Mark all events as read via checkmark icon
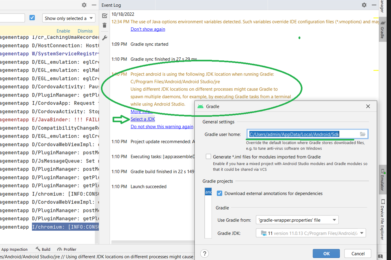Image resolution: width=391 pixels, height=260 pixels. 104,15
